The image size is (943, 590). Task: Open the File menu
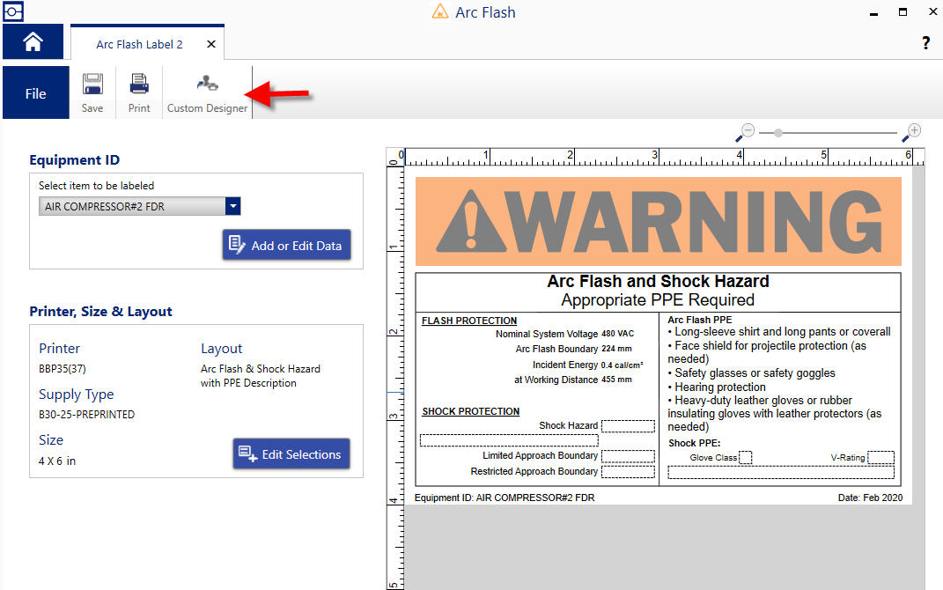point(36,93)
